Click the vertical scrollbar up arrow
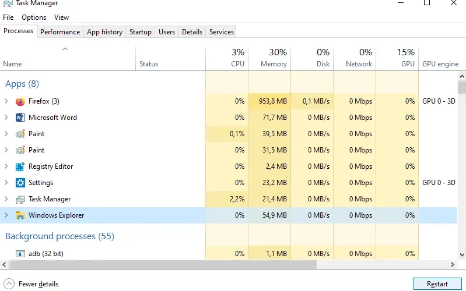 coord(462,76)
